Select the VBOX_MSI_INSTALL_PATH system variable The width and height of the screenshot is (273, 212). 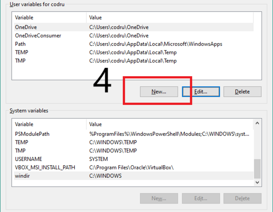coord(134,167)
